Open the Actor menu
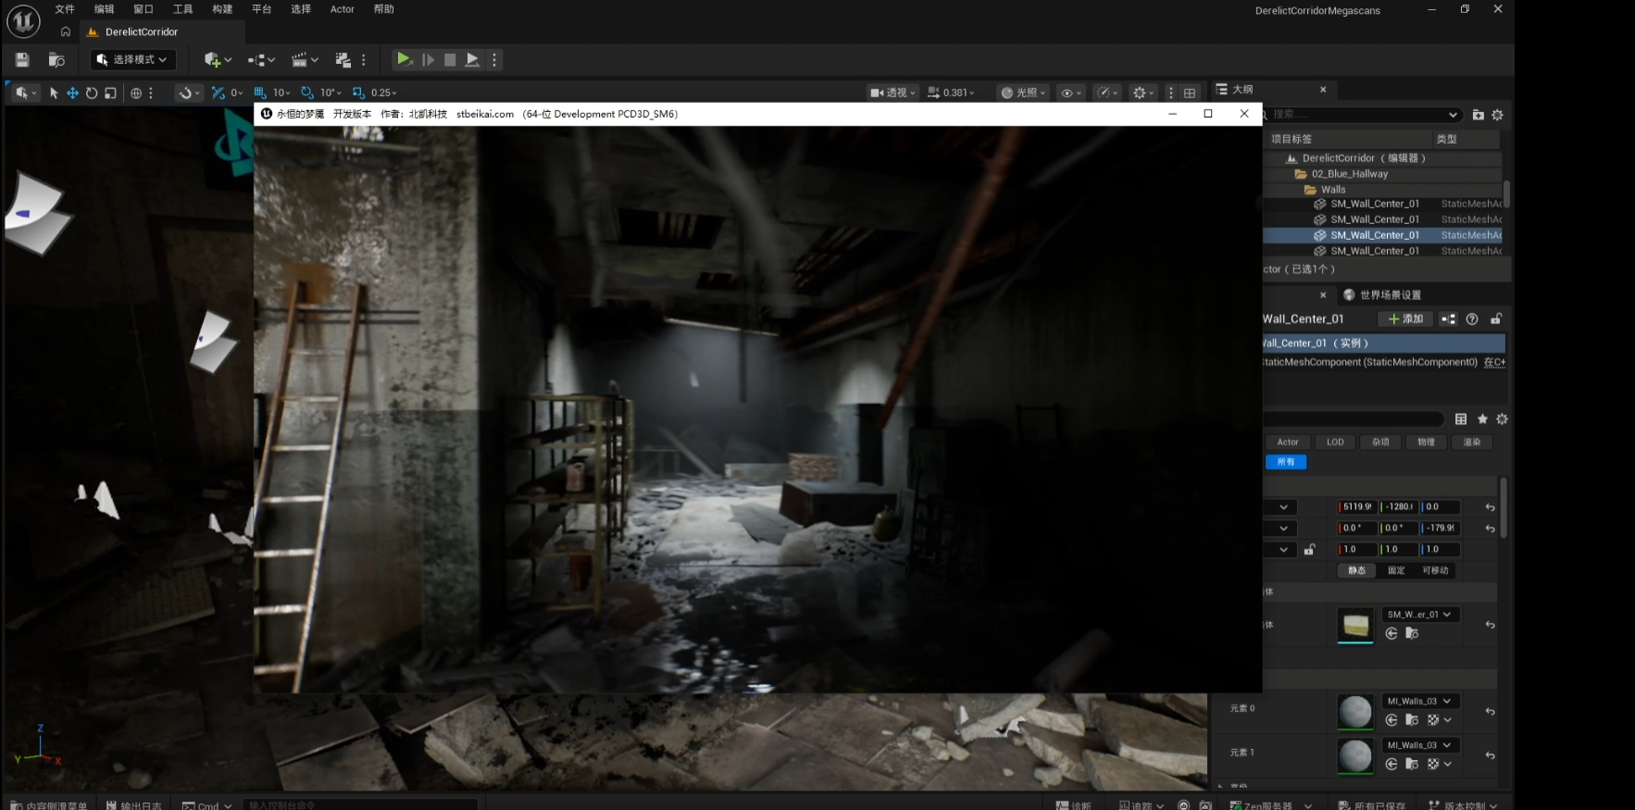 [343, 9]
